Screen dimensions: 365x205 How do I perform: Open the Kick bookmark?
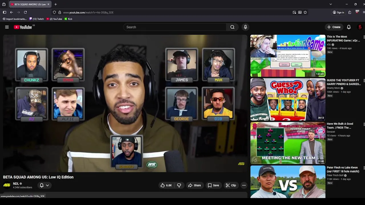[x=68, y=19]
